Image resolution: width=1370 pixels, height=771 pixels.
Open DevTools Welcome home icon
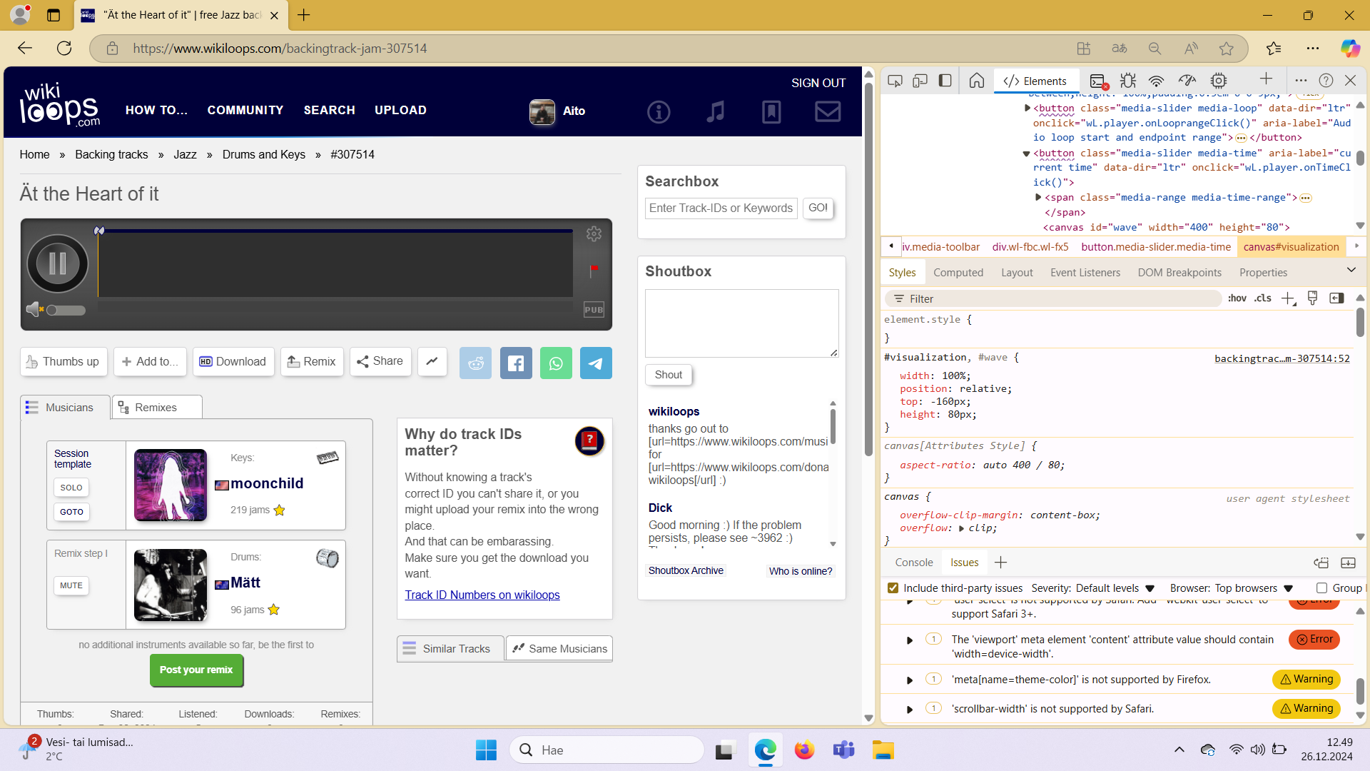[977, 81]
